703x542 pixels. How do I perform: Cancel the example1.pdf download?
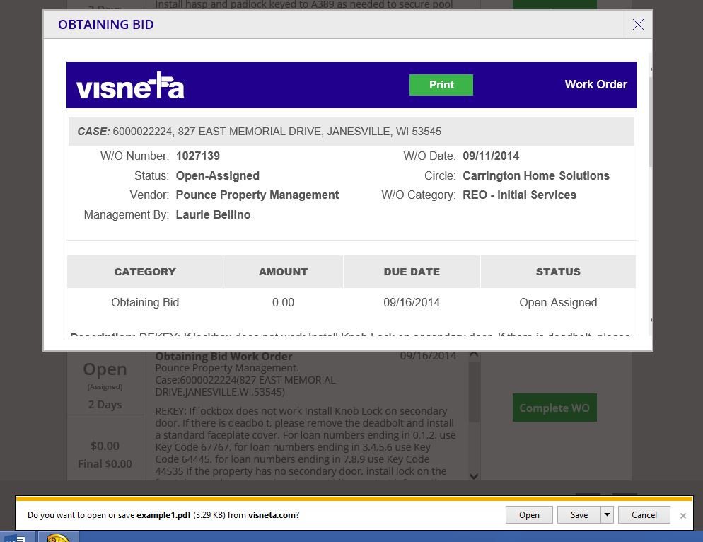point(644,515)
